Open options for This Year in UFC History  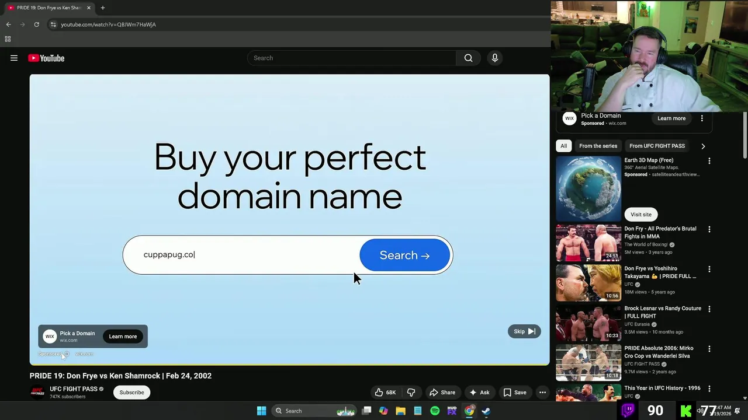[x=709, y=388]
